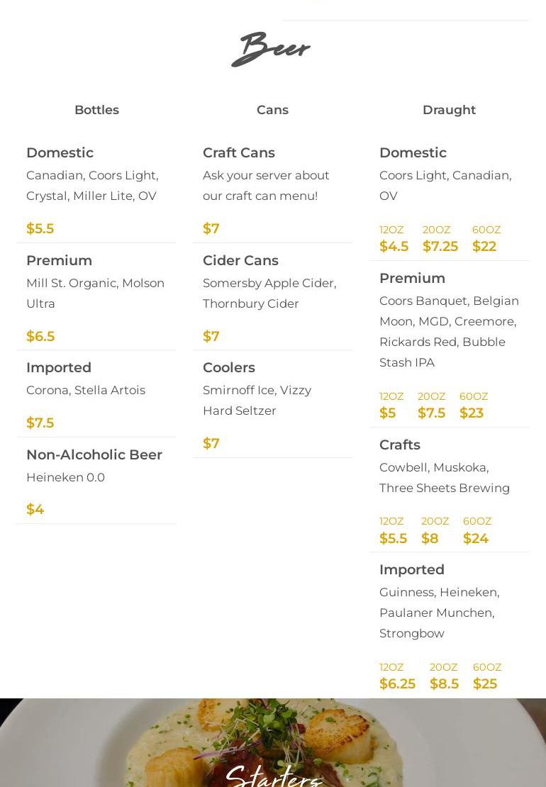This screenshot has width=546, height=787.
Task: Click the $22 domestic draught price
Action: coord(484,246)
